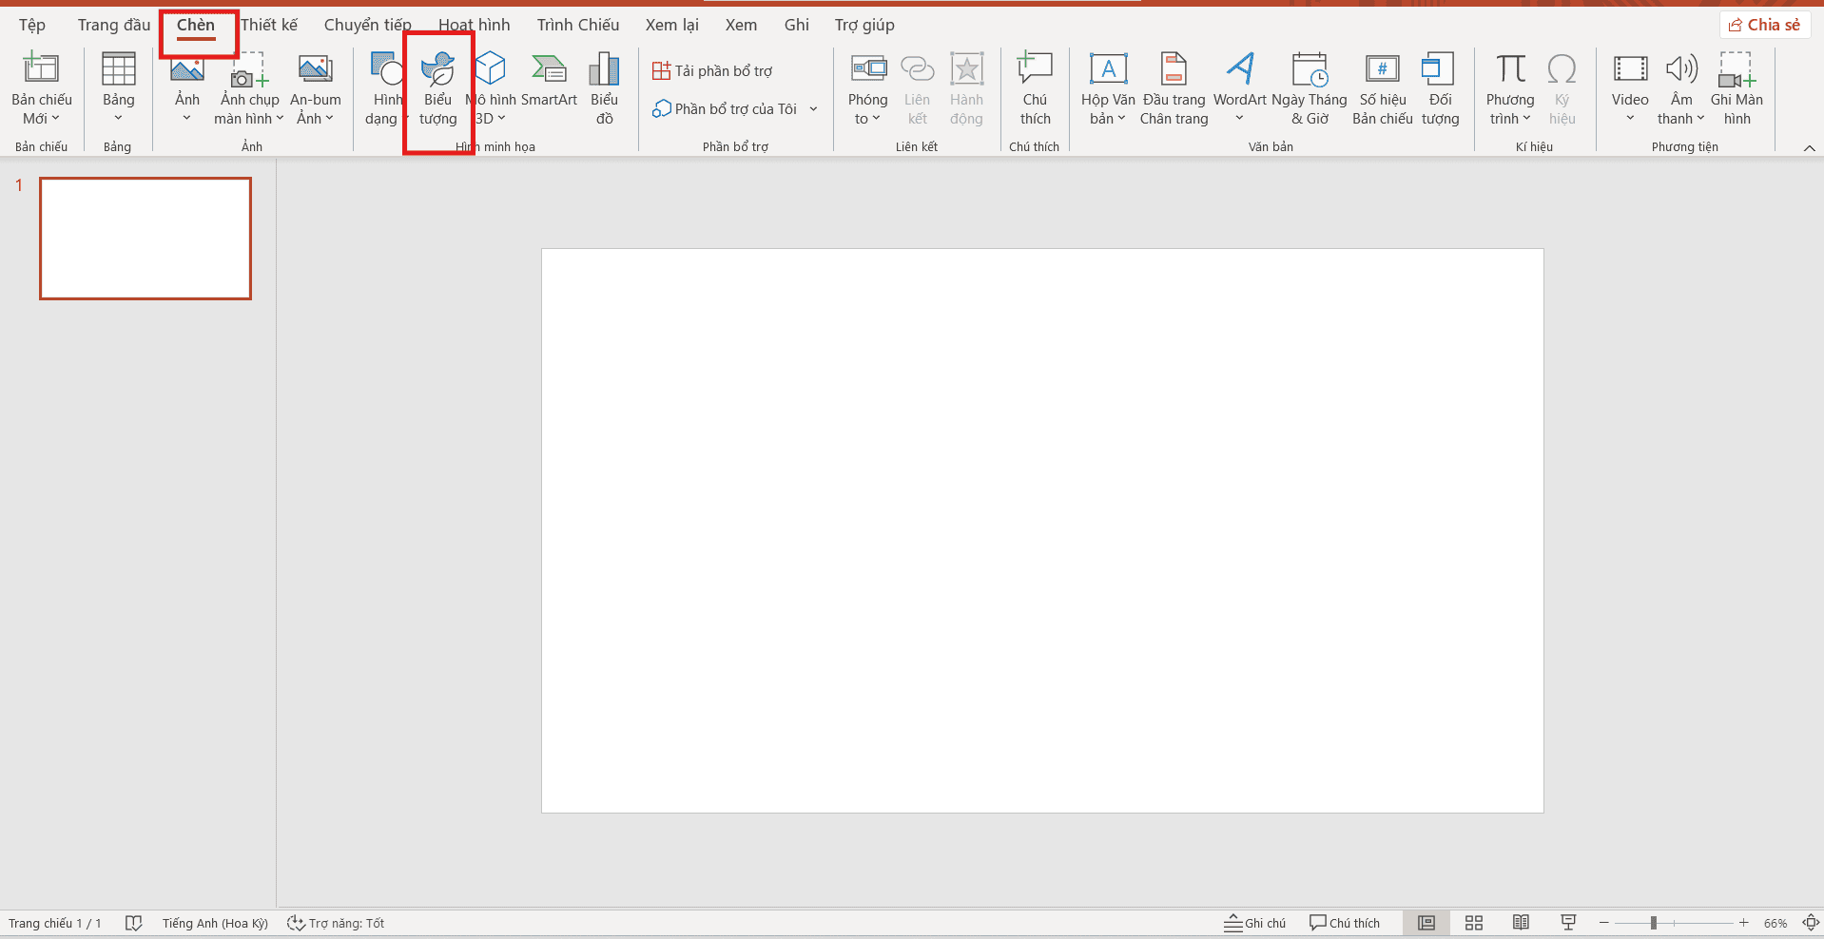Expand the Video dropdown menu

point(1630,118)
